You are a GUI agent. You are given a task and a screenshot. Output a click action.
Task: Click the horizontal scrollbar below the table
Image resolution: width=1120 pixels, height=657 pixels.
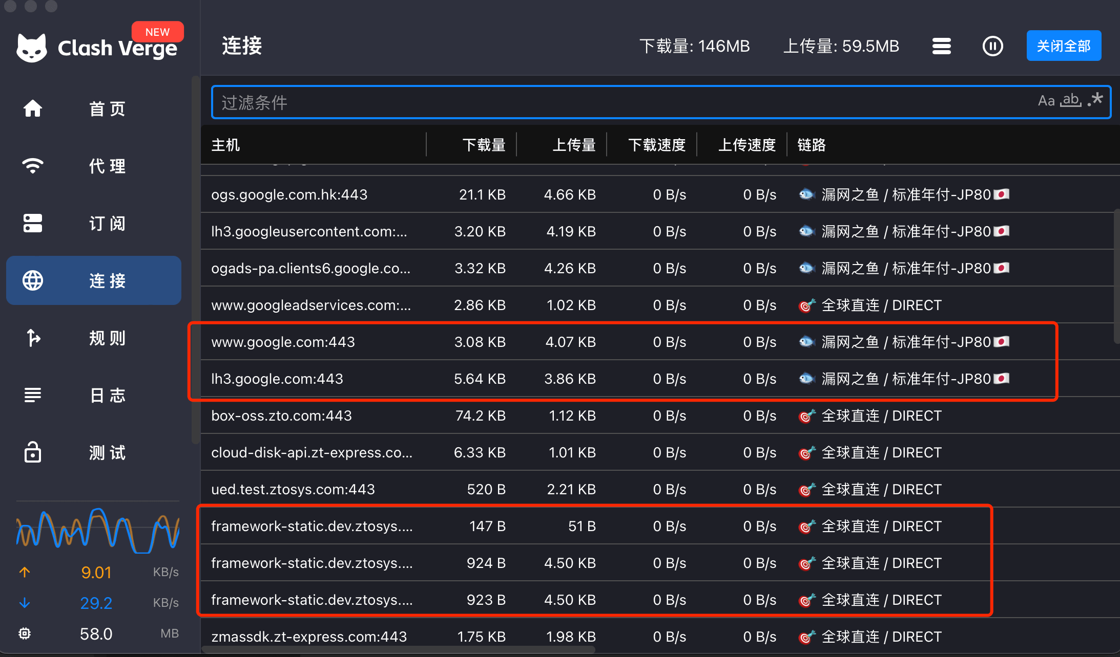399,650
